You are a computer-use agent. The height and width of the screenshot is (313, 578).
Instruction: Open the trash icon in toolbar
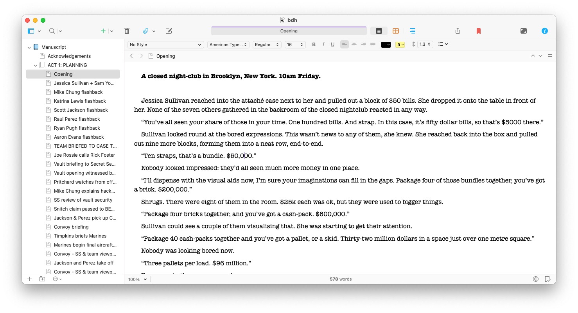pyautogui.click(x=127, y=31)
